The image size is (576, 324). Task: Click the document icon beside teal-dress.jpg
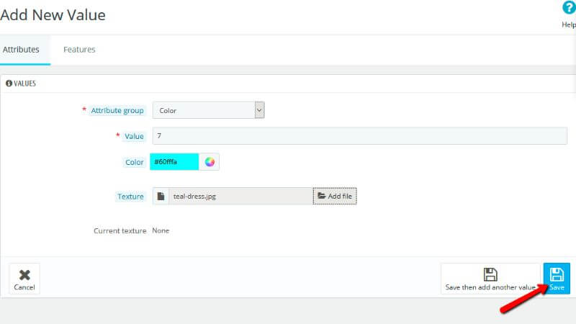pos(161,196)
